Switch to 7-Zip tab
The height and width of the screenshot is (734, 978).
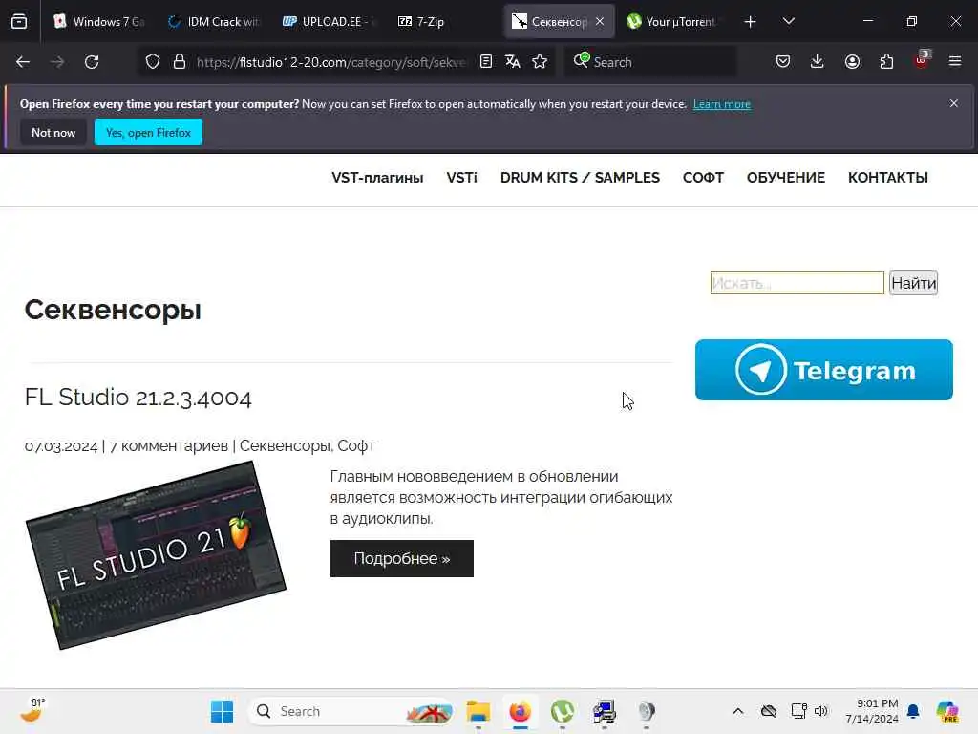coord(443,22)
